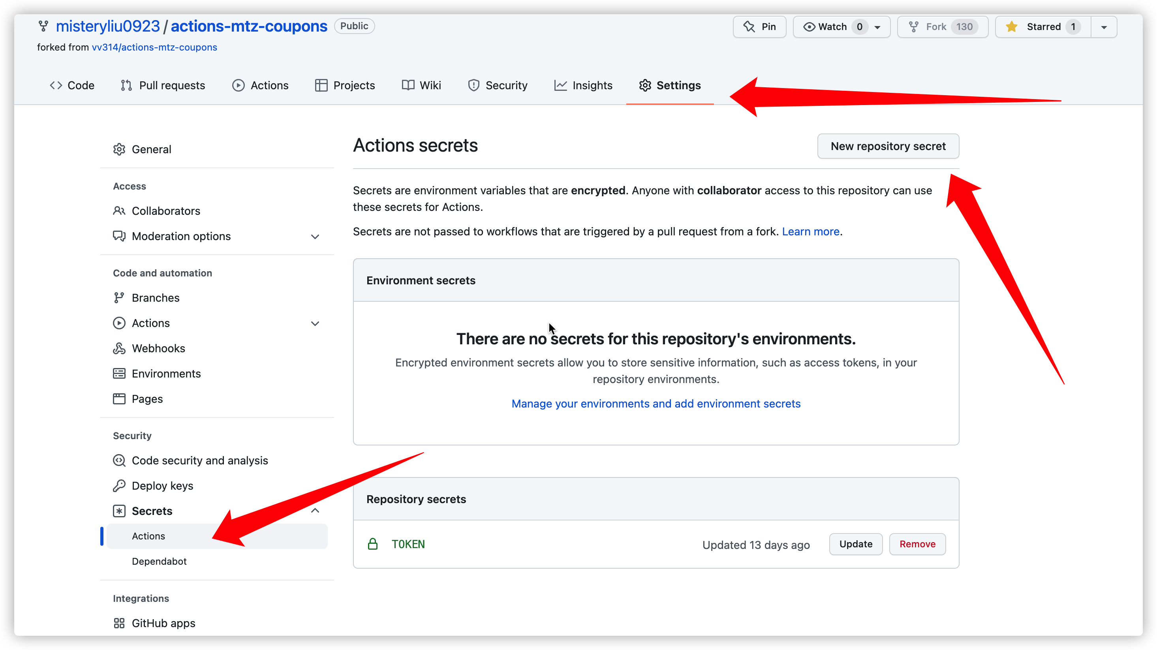The image size is (1157, 650).
Task: Click the Insights graph icon
Action: (x=560, y=85)
